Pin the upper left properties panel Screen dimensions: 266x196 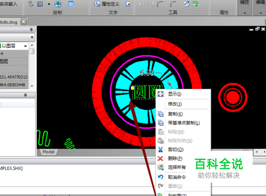tap(31, 29)
